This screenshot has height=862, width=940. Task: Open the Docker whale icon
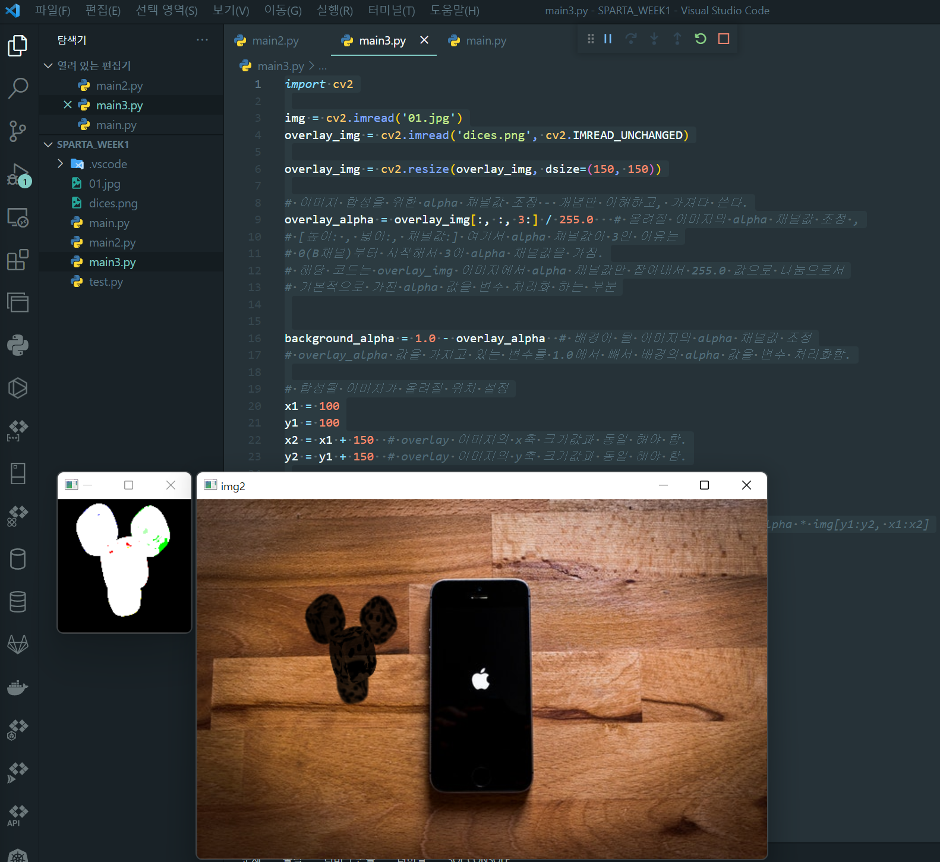[x=18, y=687]
